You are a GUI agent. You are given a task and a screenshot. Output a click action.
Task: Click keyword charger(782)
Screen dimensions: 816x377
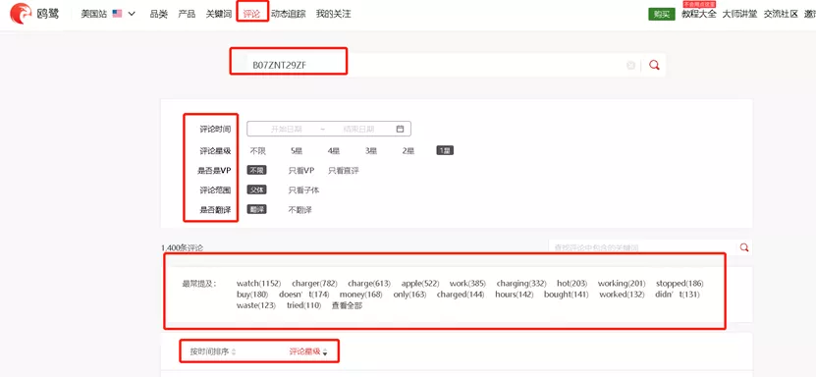click(314, 284)
